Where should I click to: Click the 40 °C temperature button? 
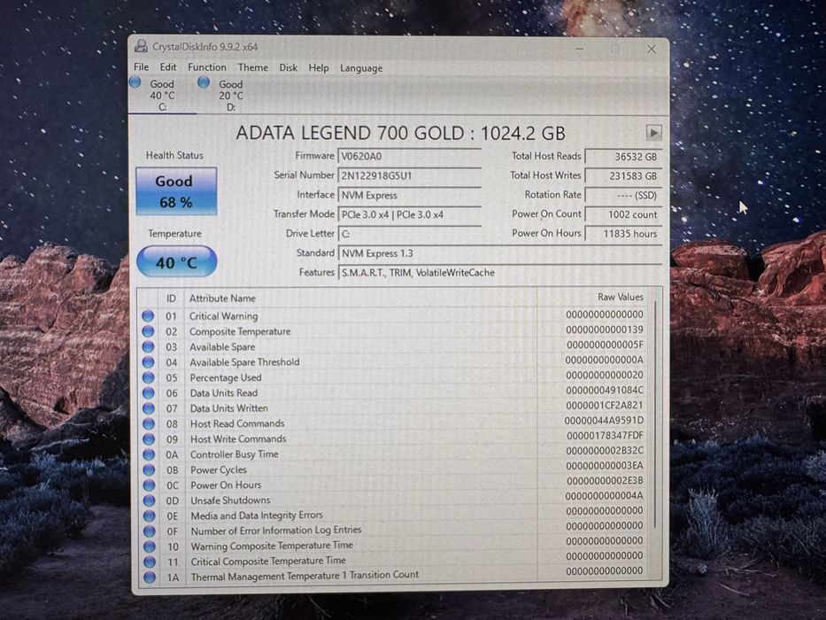[x=176, y=261]
